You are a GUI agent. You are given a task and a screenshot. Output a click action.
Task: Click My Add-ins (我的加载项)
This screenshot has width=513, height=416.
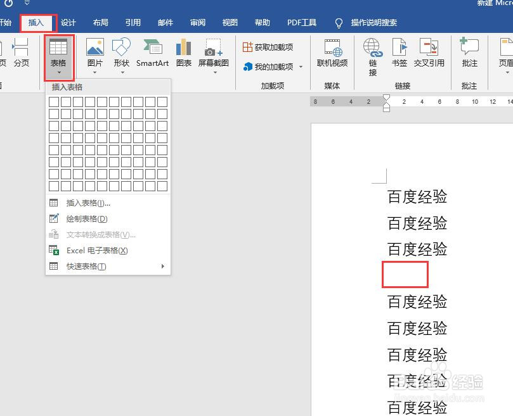(268, 66)
